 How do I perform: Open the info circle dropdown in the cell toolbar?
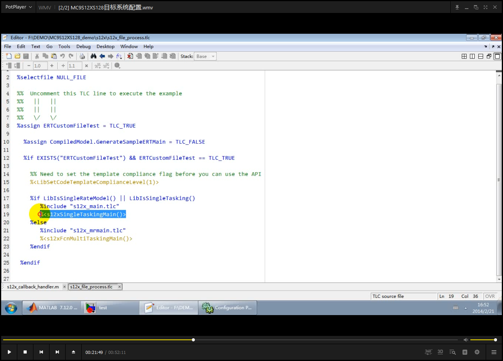click(117, 66)
